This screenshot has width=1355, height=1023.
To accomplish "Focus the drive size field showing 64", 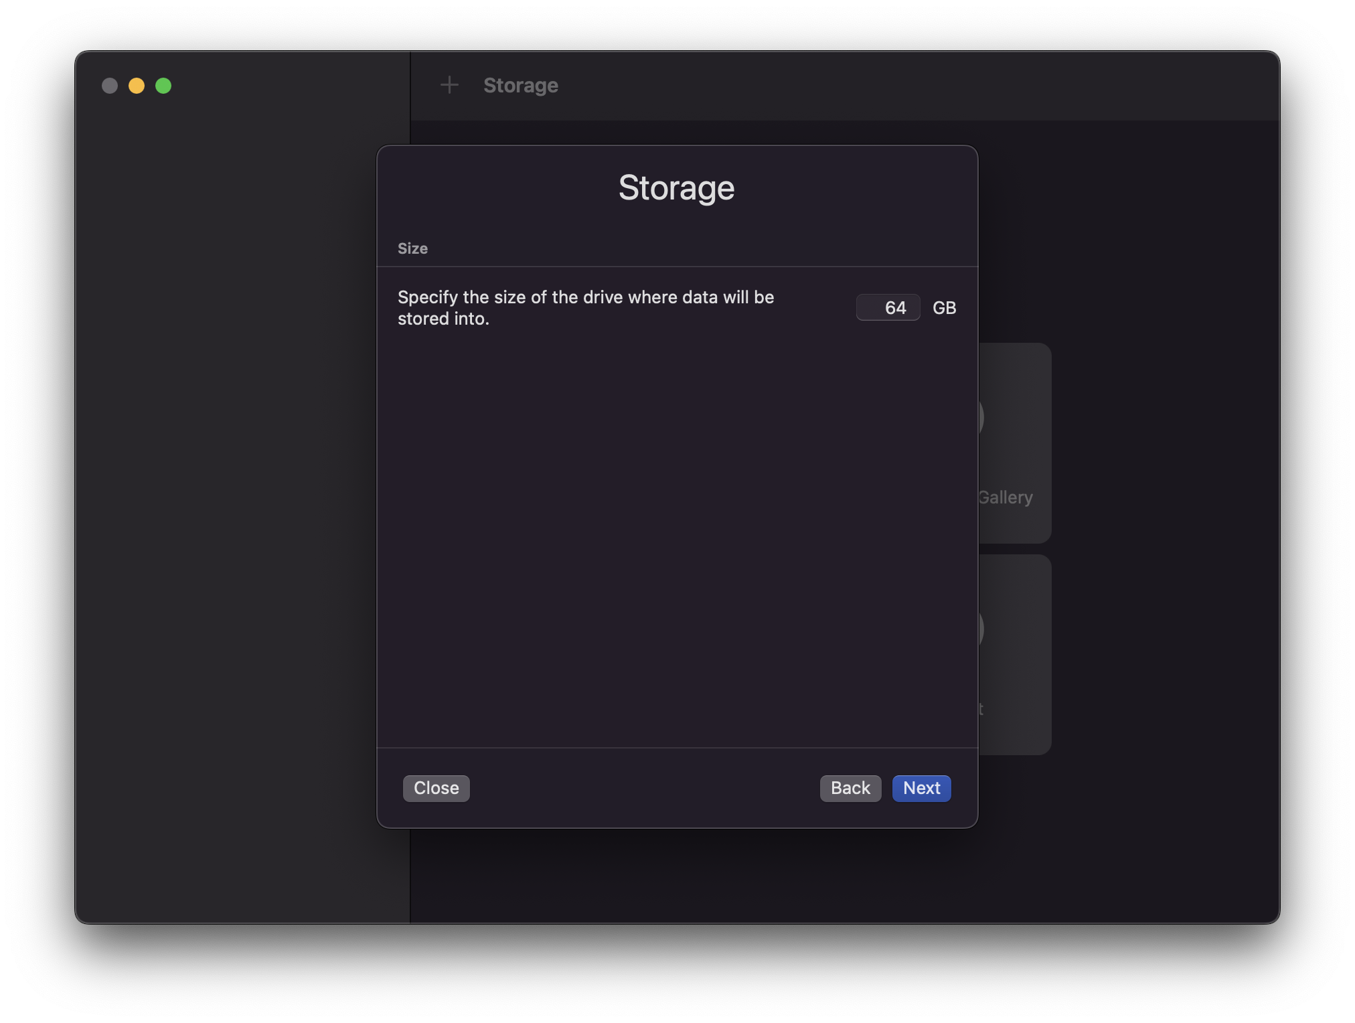I will [x=888, y=308].
